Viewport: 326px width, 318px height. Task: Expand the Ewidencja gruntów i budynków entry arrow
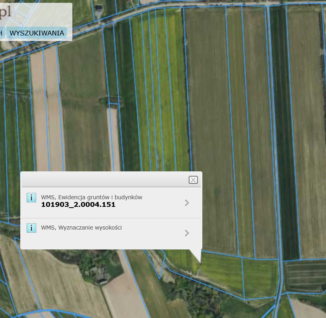[187, 203]
